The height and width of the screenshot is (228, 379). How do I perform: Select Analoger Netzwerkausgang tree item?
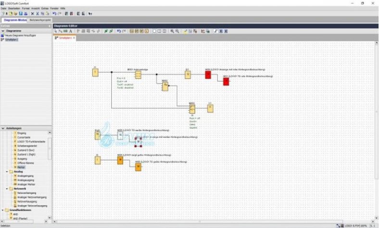(32, 206)
